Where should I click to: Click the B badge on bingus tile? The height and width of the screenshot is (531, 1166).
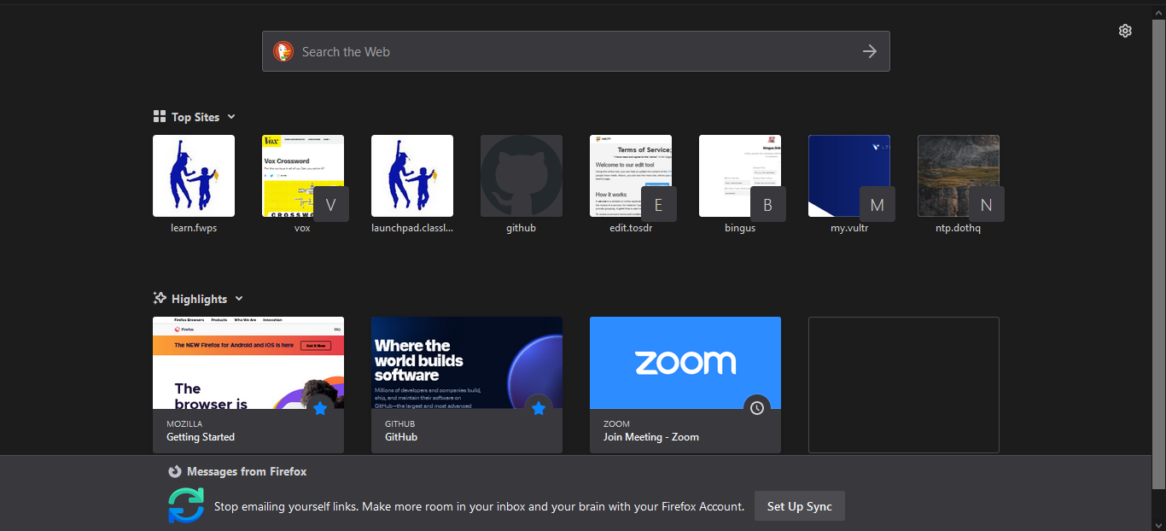point(768,204)
